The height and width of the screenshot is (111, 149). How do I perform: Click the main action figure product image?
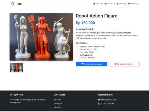[41, 37]
